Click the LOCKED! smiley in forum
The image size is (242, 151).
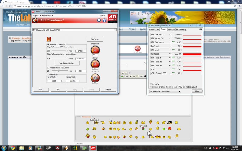[x=95, y=121]
